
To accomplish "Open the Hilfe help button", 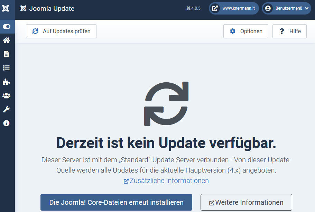I will 289,31.
